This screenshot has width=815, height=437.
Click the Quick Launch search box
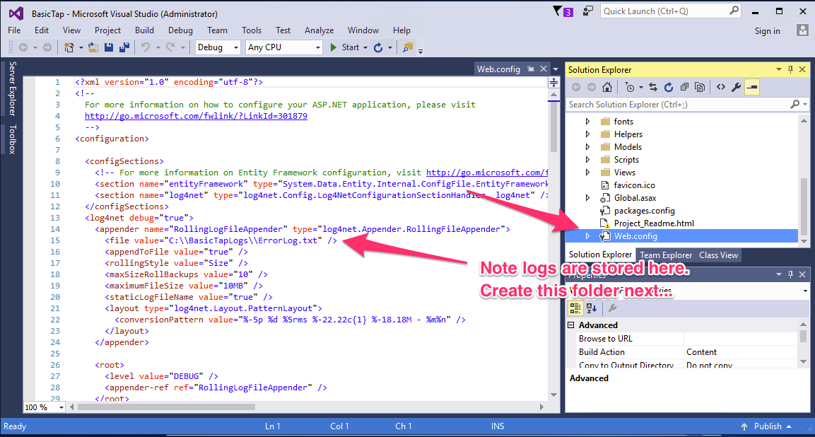coord(671,11)
